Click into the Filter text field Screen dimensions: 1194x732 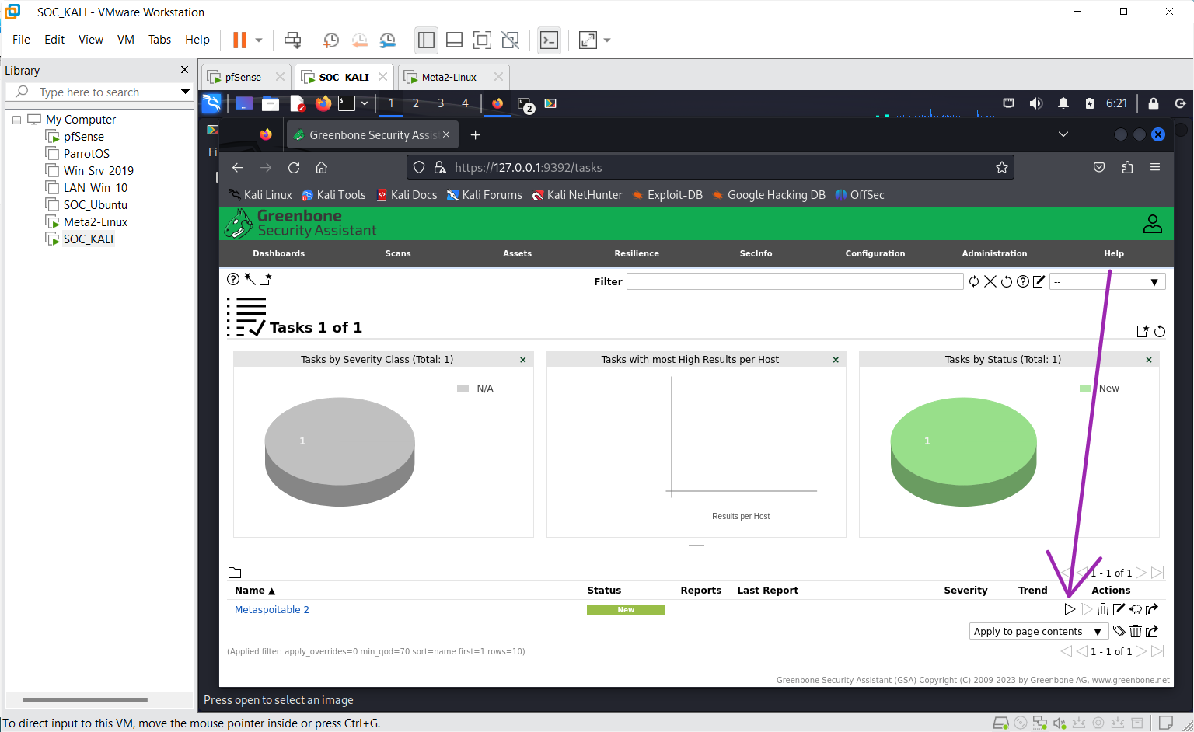(795, 281)
